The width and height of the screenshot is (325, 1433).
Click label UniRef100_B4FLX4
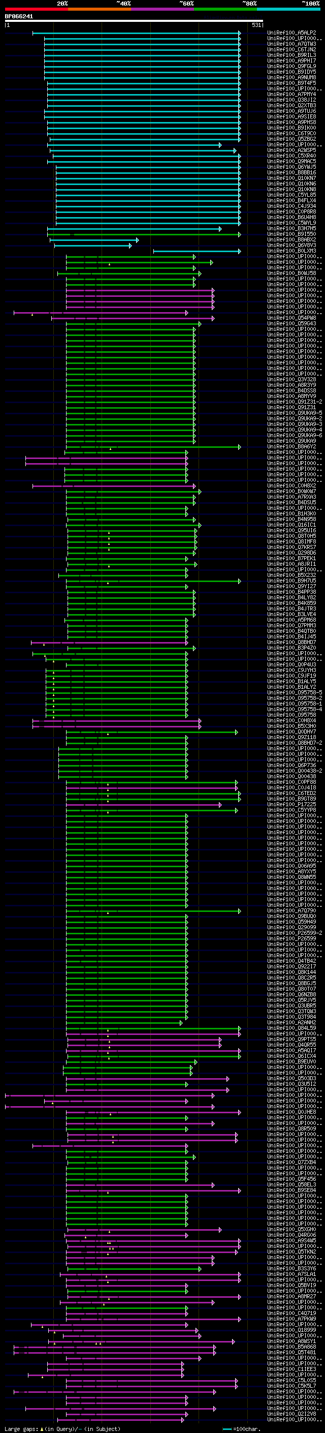[x=291, y=201]
